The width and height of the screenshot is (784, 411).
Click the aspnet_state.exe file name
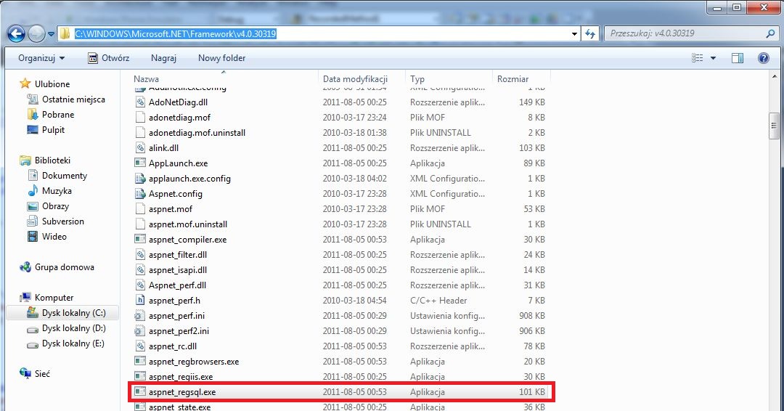(179, 407)
